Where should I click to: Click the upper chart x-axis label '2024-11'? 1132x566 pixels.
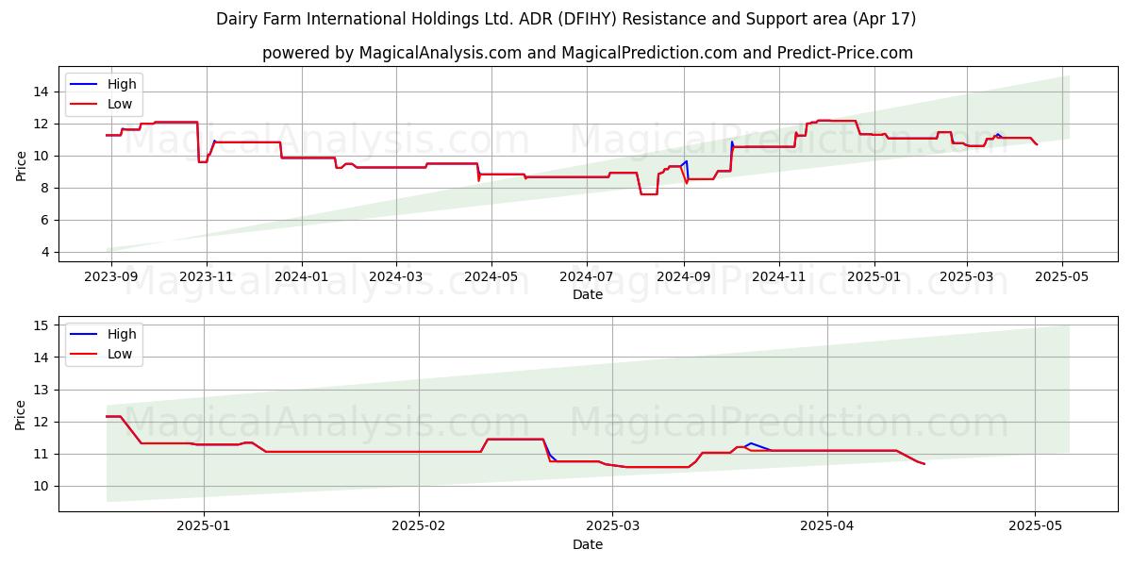pos(779,278)
